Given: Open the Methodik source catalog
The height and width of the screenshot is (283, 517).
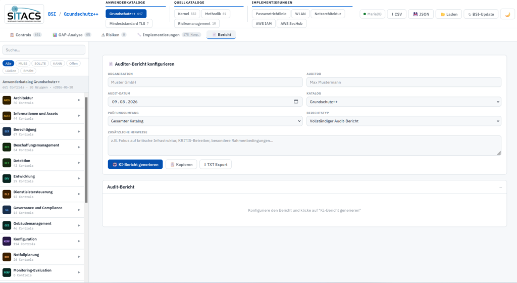Looking at the screenshot, I should click(216, 14).
